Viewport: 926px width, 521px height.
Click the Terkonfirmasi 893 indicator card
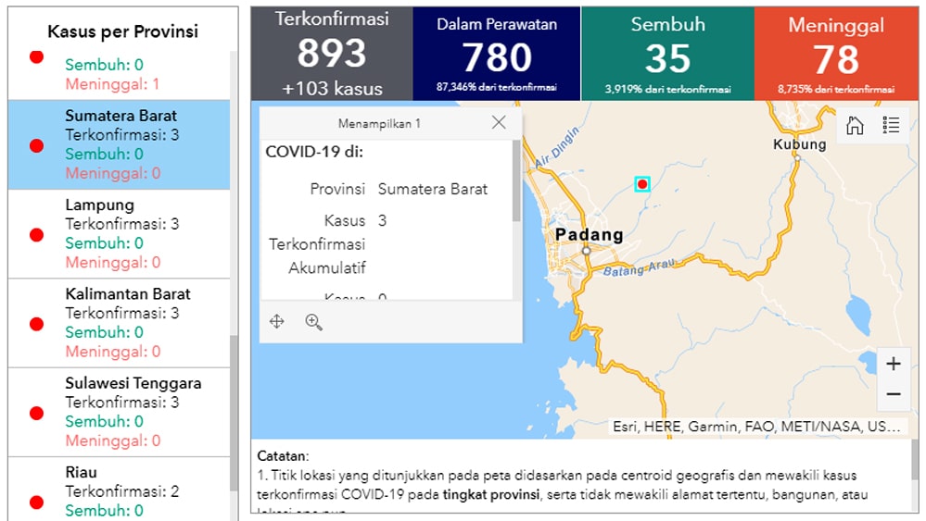click(x=331, y=53)
